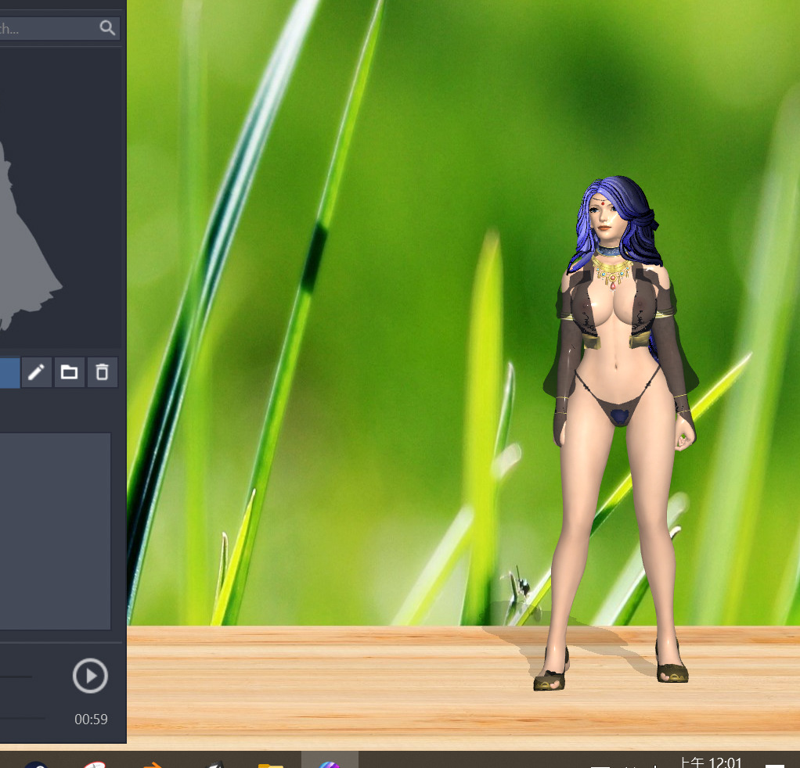Viewport: 800px width, 768px height.
Task: Click the 00:59 duration label
Action: (x=91, y=719)
